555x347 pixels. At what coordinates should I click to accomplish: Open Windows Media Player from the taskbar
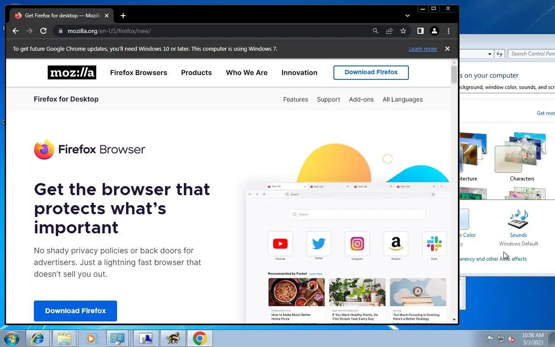[x=91, y=338]
